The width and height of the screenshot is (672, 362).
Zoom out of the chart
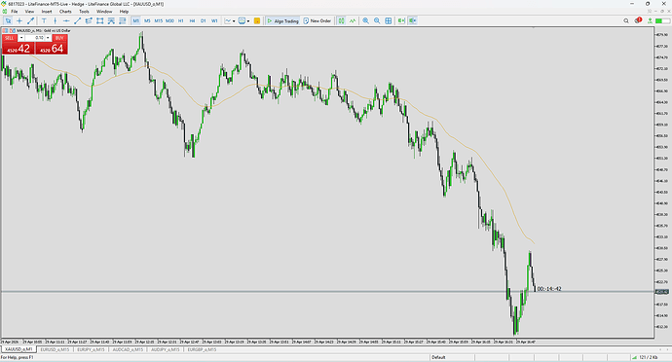[x=377, y=20]
